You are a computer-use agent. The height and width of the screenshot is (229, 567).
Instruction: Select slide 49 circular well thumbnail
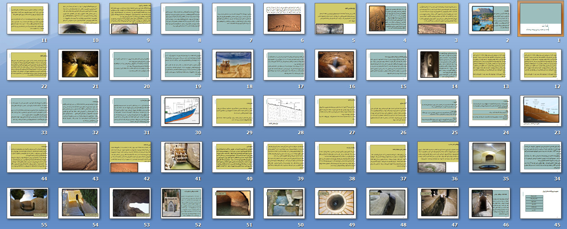[335, 203]
